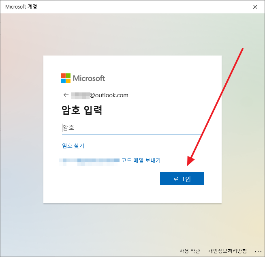Image resolution: width=265 pixels, height=257 pixels.
Task: Click the back arrow beside the email address
Action: 66,95
